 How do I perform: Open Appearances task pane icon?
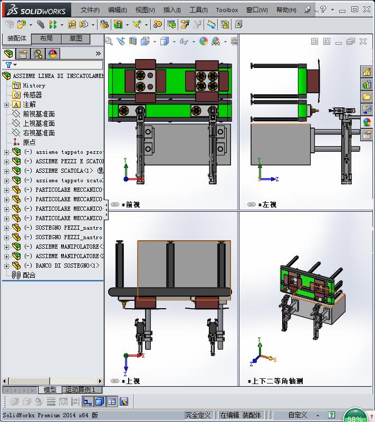click(367, 122)
